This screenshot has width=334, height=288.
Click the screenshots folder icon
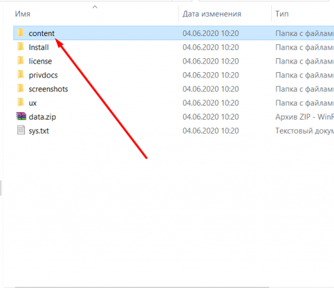click(21, 89)
